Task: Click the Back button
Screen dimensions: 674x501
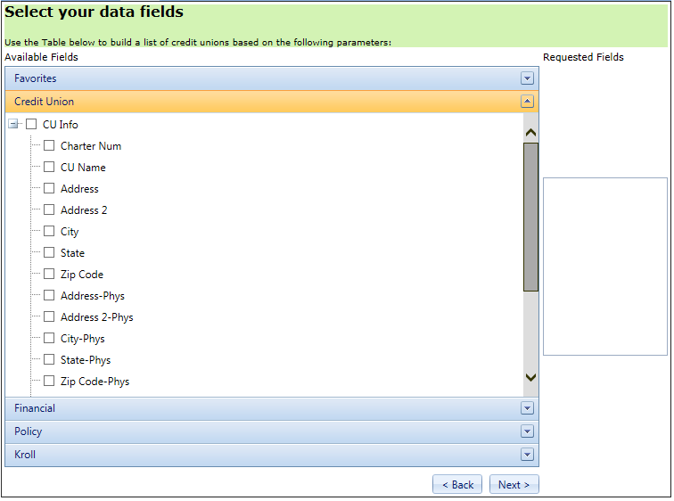Action: click(x=457, y=485)
